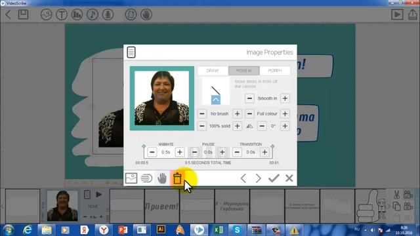Delete the image with the trash icon
Image resolution: width=420 pixels, height=236 pixels.
click(x=177, y=178)
